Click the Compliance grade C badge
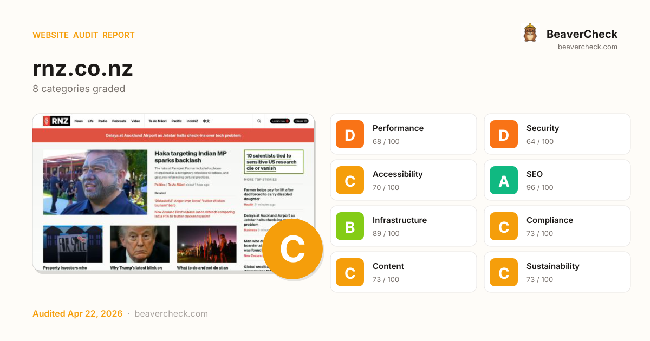The image size is (650, 341). point(504,226)
